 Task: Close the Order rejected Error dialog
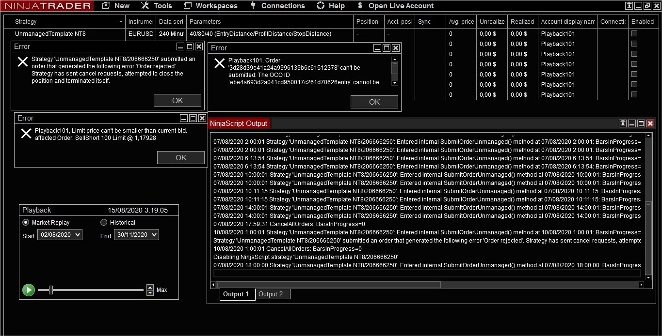(199, 46)
